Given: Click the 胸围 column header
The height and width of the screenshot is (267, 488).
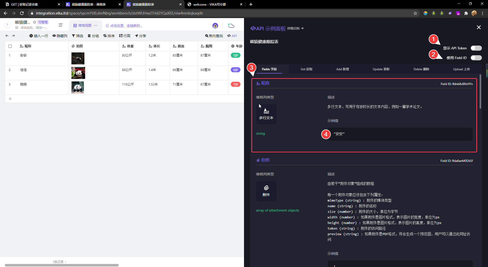Looking at the screenshot, I should [213, 46].
